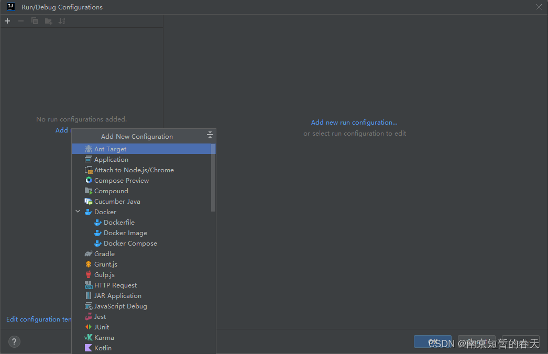Choose Docker Compose under Docker

click(144, 243)
